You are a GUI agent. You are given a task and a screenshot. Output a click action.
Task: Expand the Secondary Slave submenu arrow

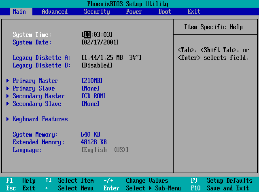pos(8,104)
